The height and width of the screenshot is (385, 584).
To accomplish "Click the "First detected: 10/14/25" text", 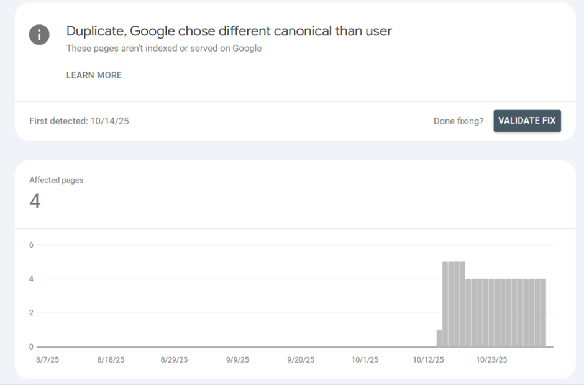I will (x=79, y=121).
